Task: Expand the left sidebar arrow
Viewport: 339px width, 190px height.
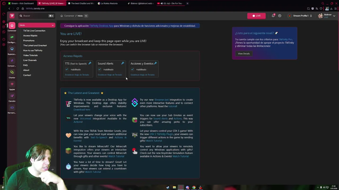Action: pos(52,170)
